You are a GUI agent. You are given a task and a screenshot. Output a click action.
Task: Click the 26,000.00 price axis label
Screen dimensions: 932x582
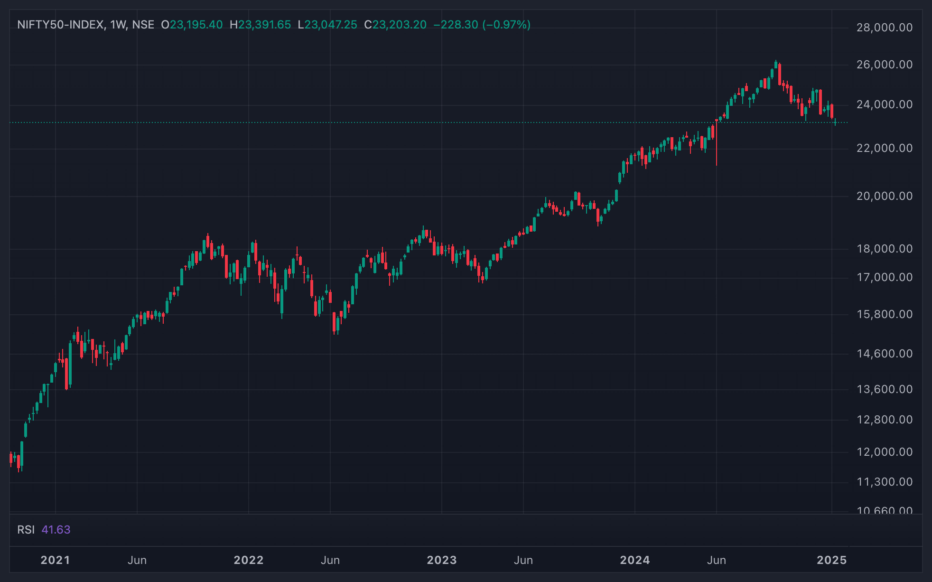point(885,65)
